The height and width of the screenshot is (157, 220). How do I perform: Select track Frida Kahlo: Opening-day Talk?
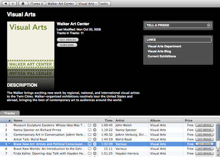click(x=49, y=154)
